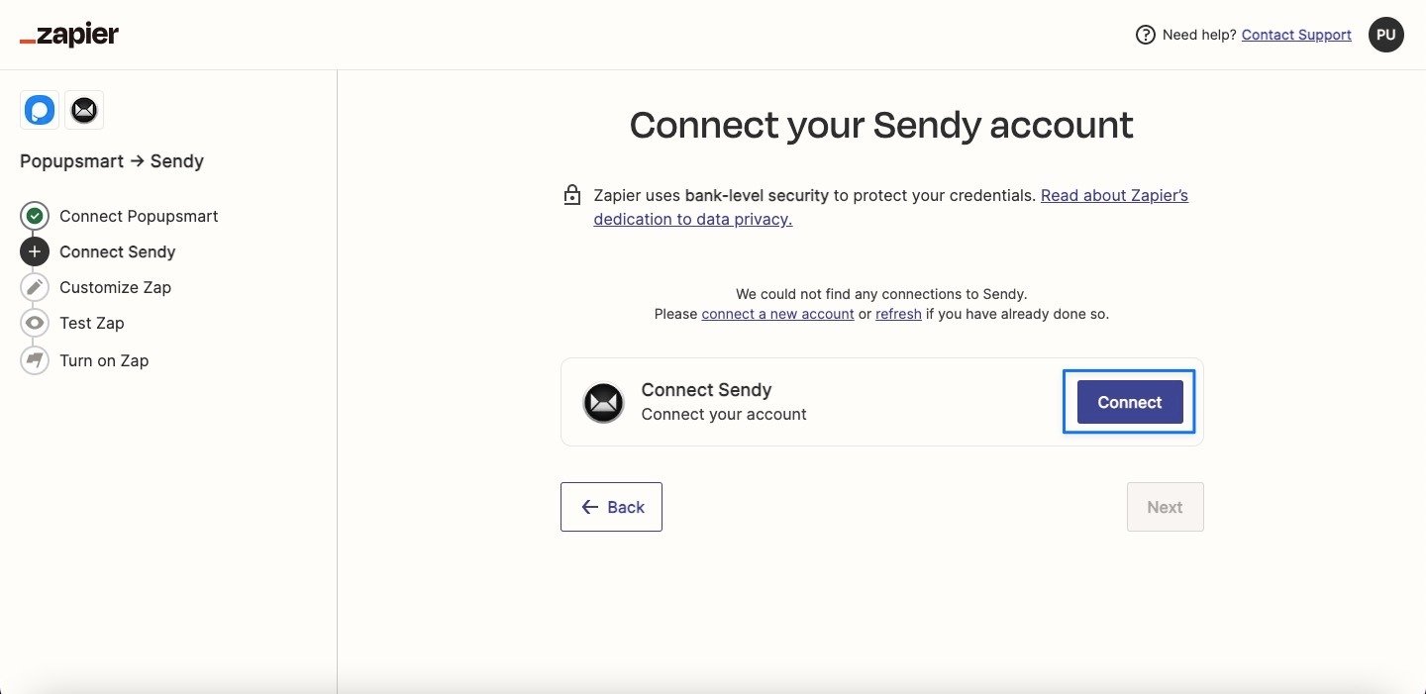Click the Popupsmart app icon
This screenshot has width=1426, height=694.
(38, 109)
